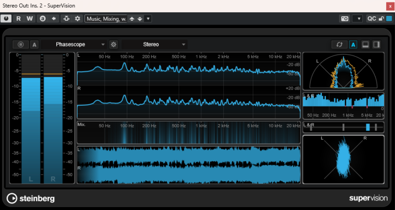
Task: Click the supervision product logo
Action: [x=368, y=198]
